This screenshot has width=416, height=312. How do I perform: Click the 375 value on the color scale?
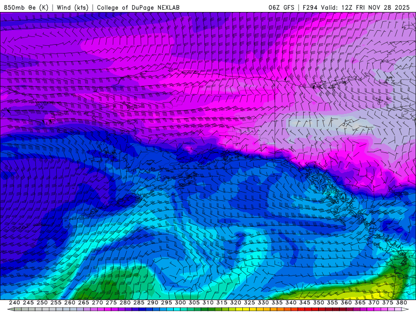coord(387,303)
